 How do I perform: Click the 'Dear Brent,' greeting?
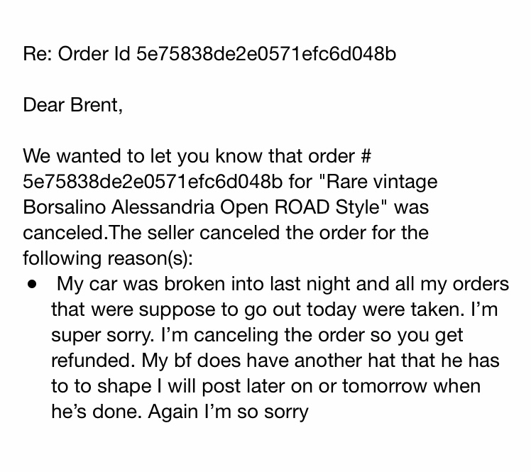point(73,105)
